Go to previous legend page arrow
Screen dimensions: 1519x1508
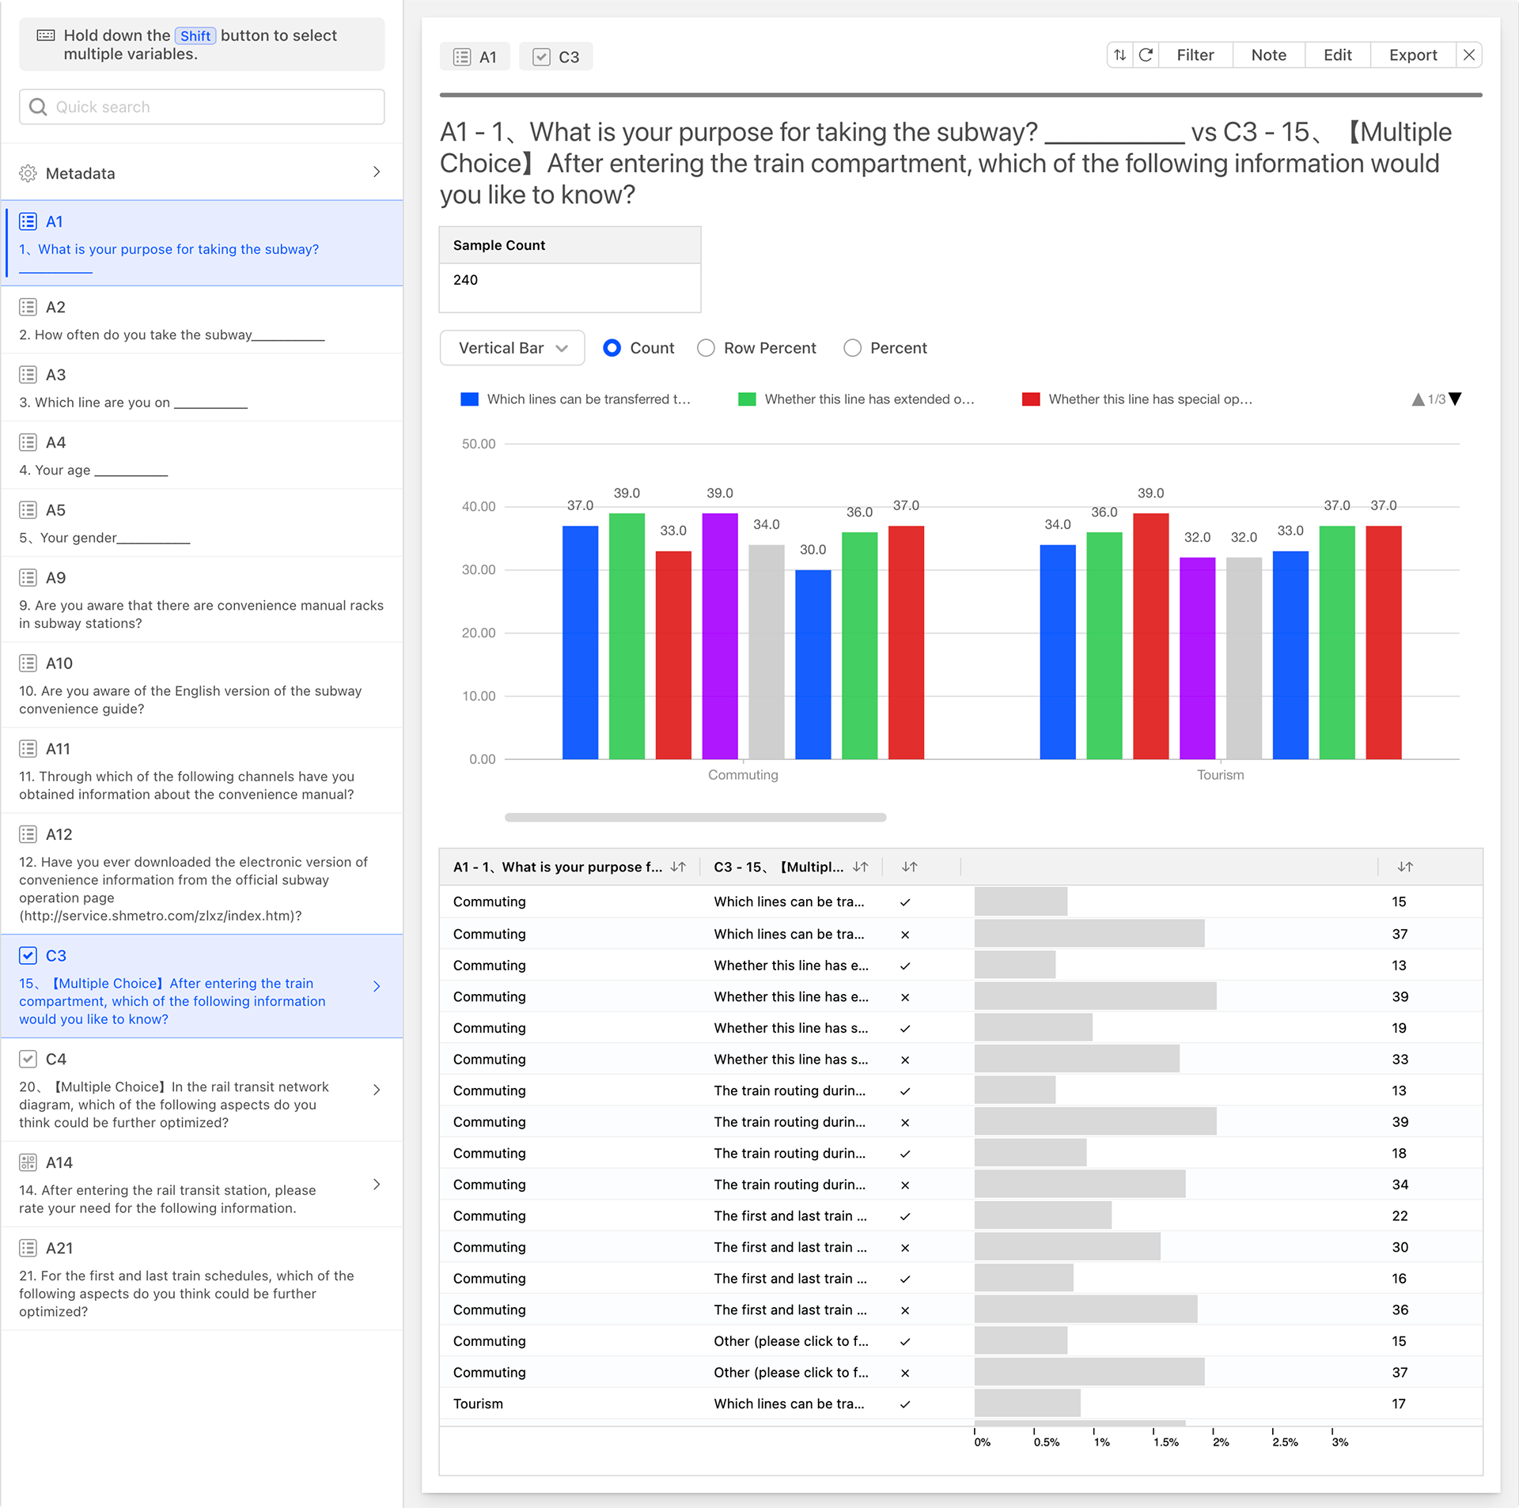(1419, 399)
